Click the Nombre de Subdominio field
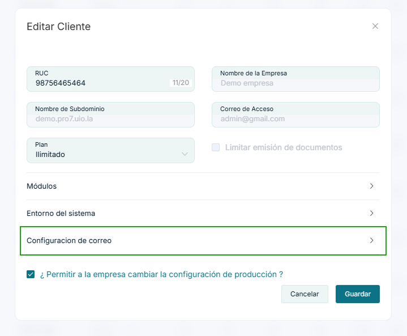The width and height of the screenshot is (407, 336). click(110, 118)
